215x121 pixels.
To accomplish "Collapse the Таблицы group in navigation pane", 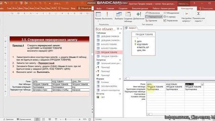I will pos(120,33).
